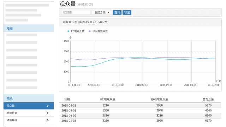
Task: Click mobile value 2940 in the table
Action: (x=160, y=110)
